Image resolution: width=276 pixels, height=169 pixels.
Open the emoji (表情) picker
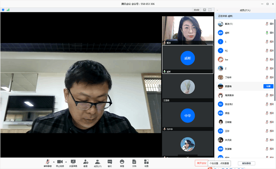point(122,162)
